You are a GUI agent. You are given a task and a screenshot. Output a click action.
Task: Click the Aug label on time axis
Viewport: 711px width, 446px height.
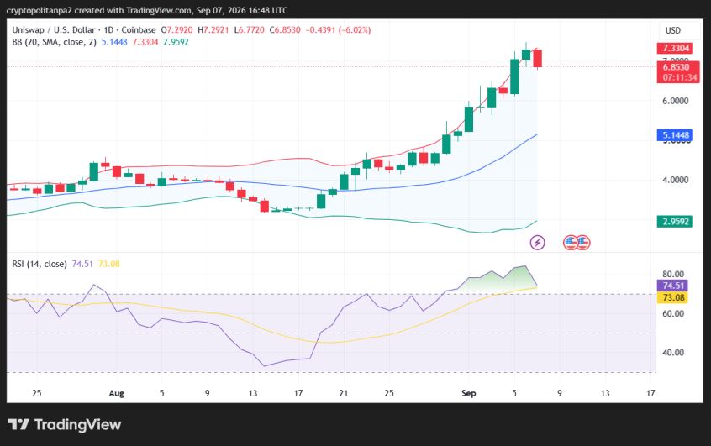[x=117, y=393]
